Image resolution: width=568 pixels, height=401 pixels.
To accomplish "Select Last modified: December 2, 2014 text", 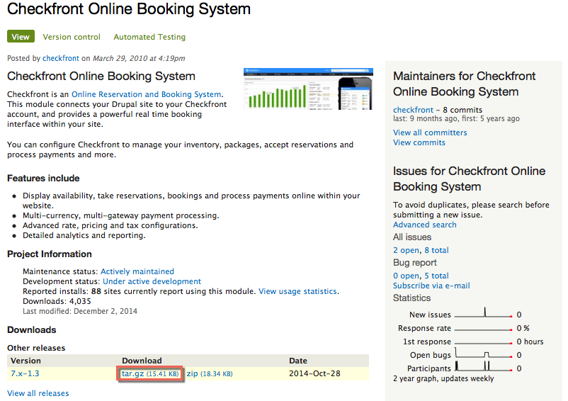I will click(80, 311).
